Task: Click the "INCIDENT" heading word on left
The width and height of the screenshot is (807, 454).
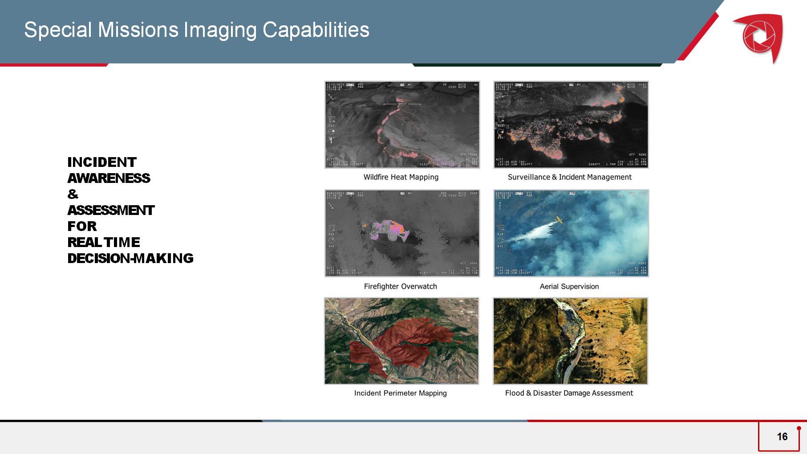Action: pyautogui.click(x=102, y=162)
